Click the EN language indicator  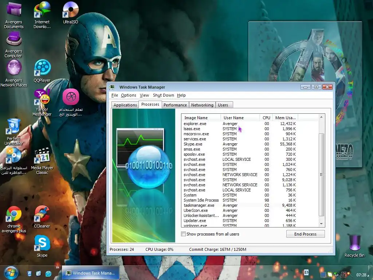(x=306, y=272)
